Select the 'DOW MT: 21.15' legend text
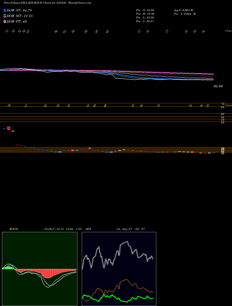 point(19,16)
